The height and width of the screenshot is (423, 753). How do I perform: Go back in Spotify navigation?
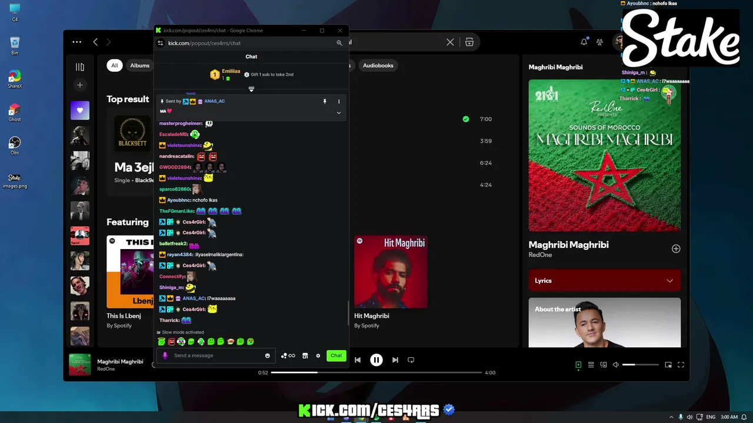click(95, 42)
